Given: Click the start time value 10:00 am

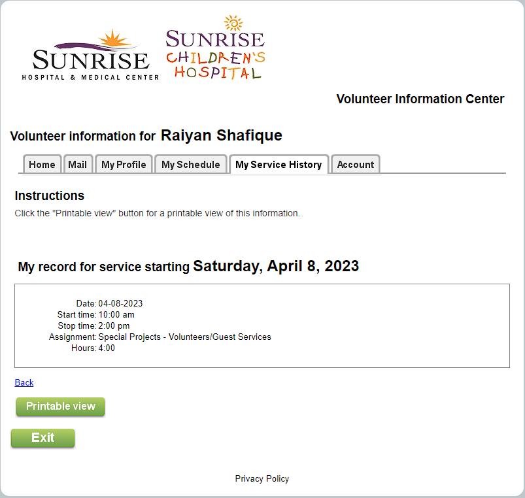Looking at the screenshot, I should click(116, 314).
